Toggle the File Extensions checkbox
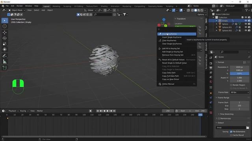This screenshot has width=252, height=141. pyautogui.click(x=231, y=132)
